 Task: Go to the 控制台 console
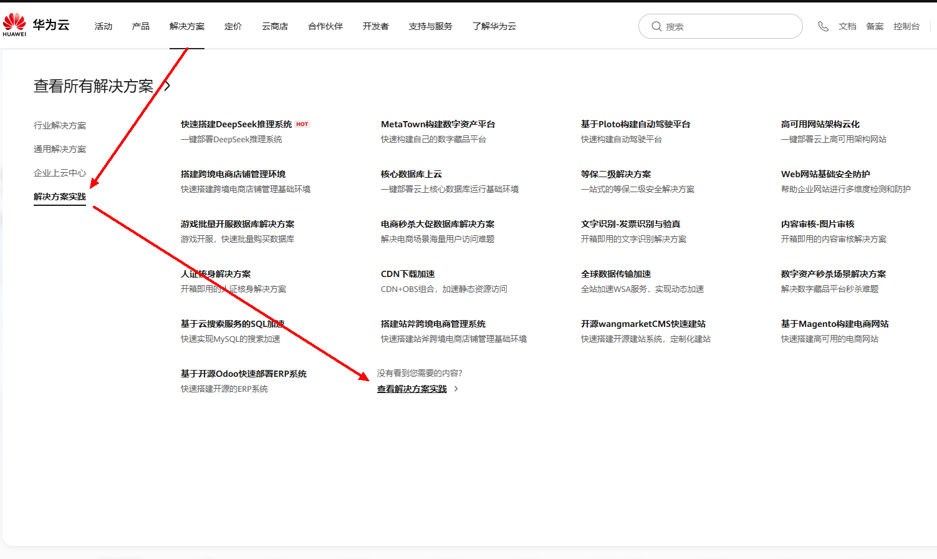pos(906,26)
